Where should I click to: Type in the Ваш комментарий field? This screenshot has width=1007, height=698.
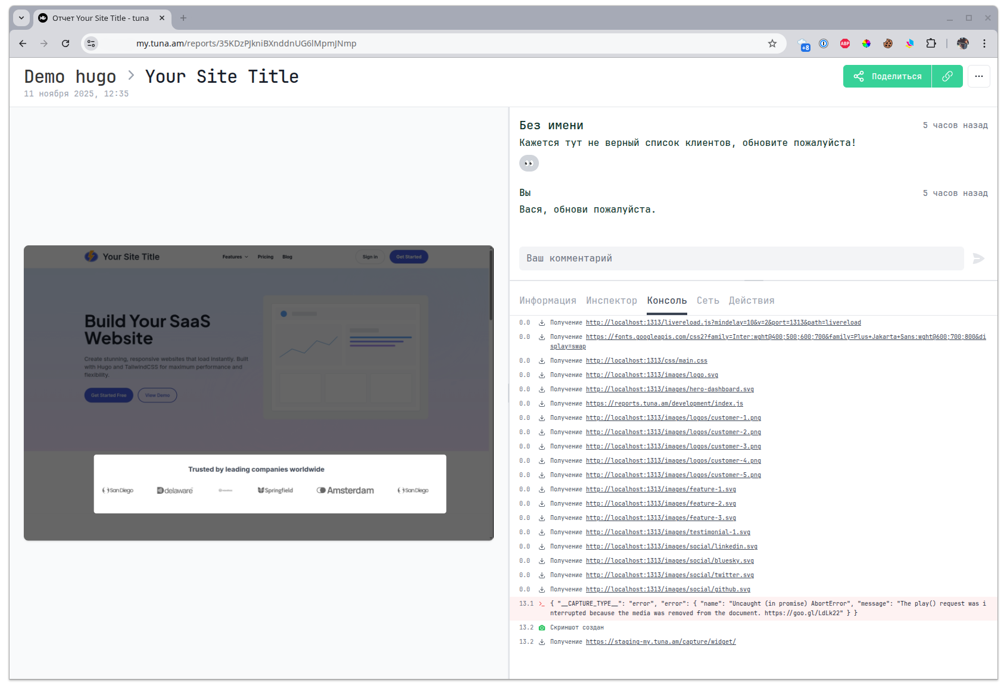[x=741, y=258]
